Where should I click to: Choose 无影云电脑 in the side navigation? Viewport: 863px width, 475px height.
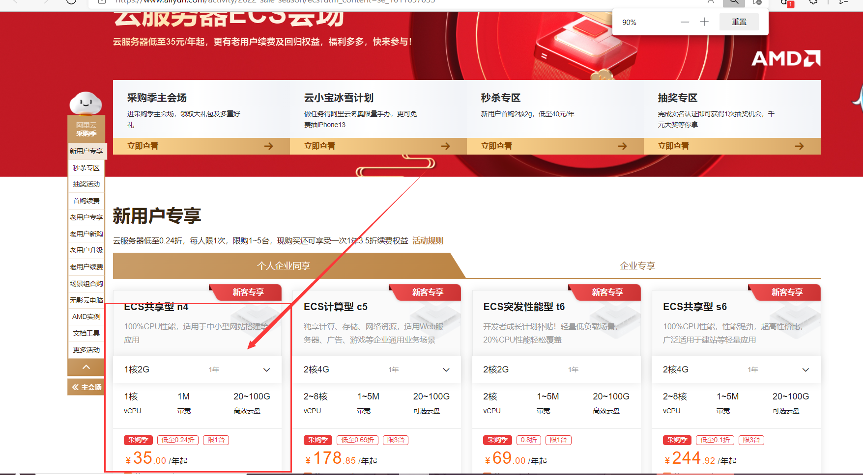coord(86,300)
